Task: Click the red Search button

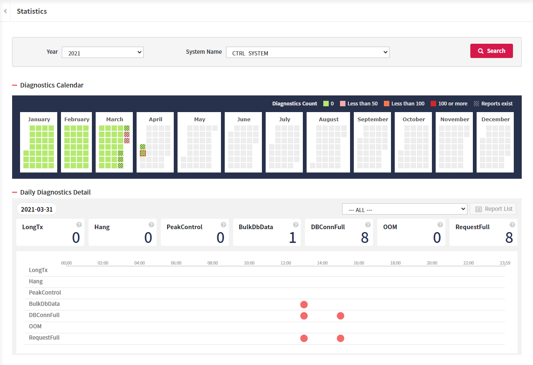Action: pyautogui.click(x=491, y=51)
